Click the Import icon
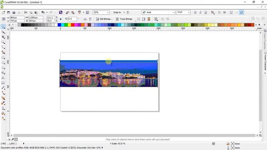Screen dimensions: 267x150 (68, 12)
